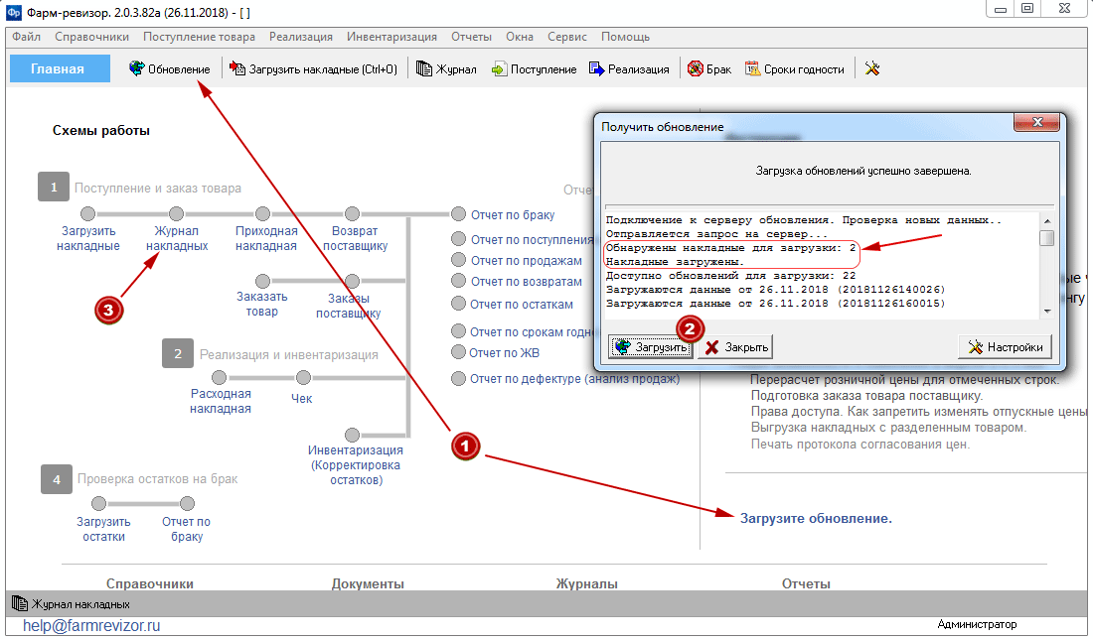Viewport: 1093px width, 639px height.
Task: Open Выгрузка накладных с разделенным товаром topic
Action: [888, 428]
